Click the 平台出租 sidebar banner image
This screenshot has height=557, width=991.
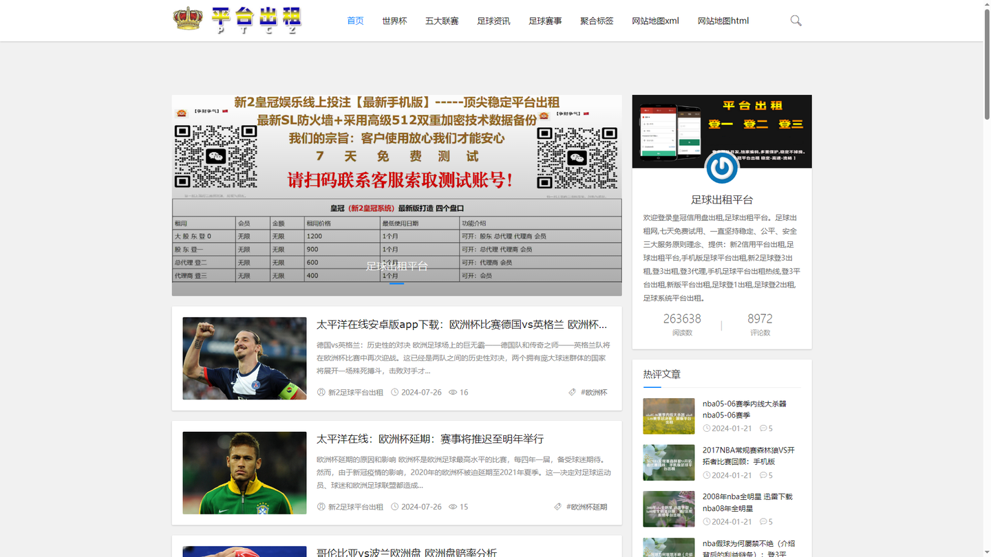pyautogui.click(x=722, y=131)
